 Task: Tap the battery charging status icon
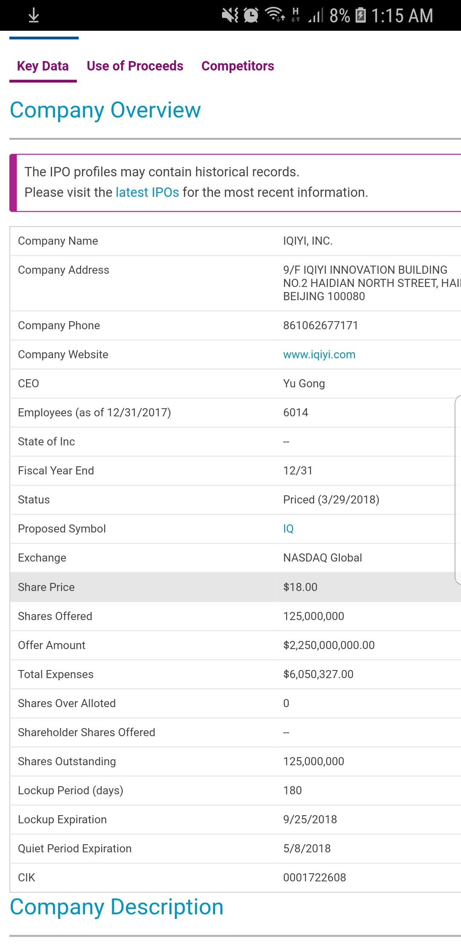[x=361, y=15]
